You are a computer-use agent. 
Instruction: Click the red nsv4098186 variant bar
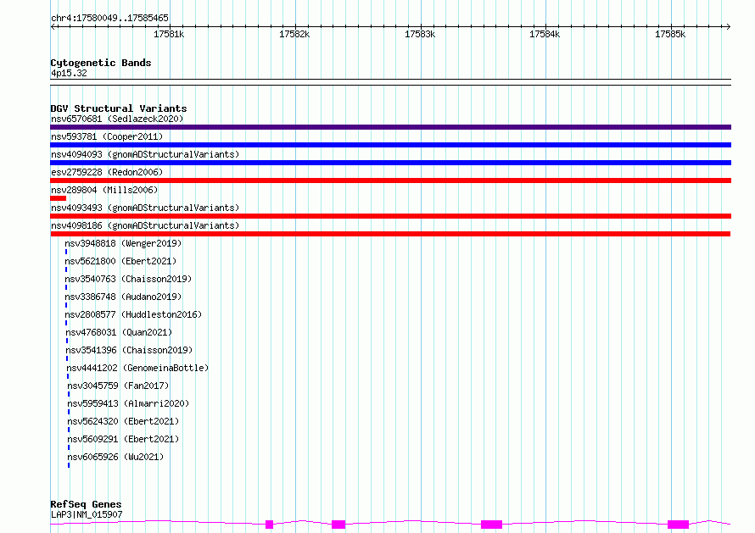click(x=390, y=234)
